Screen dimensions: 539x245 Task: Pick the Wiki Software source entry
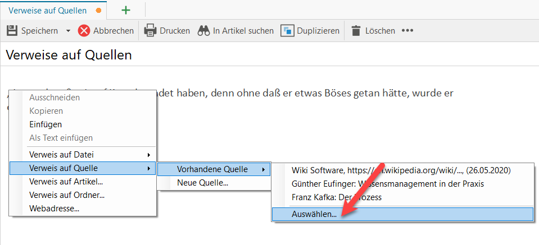pyautogui.click(x=401, y=170)
